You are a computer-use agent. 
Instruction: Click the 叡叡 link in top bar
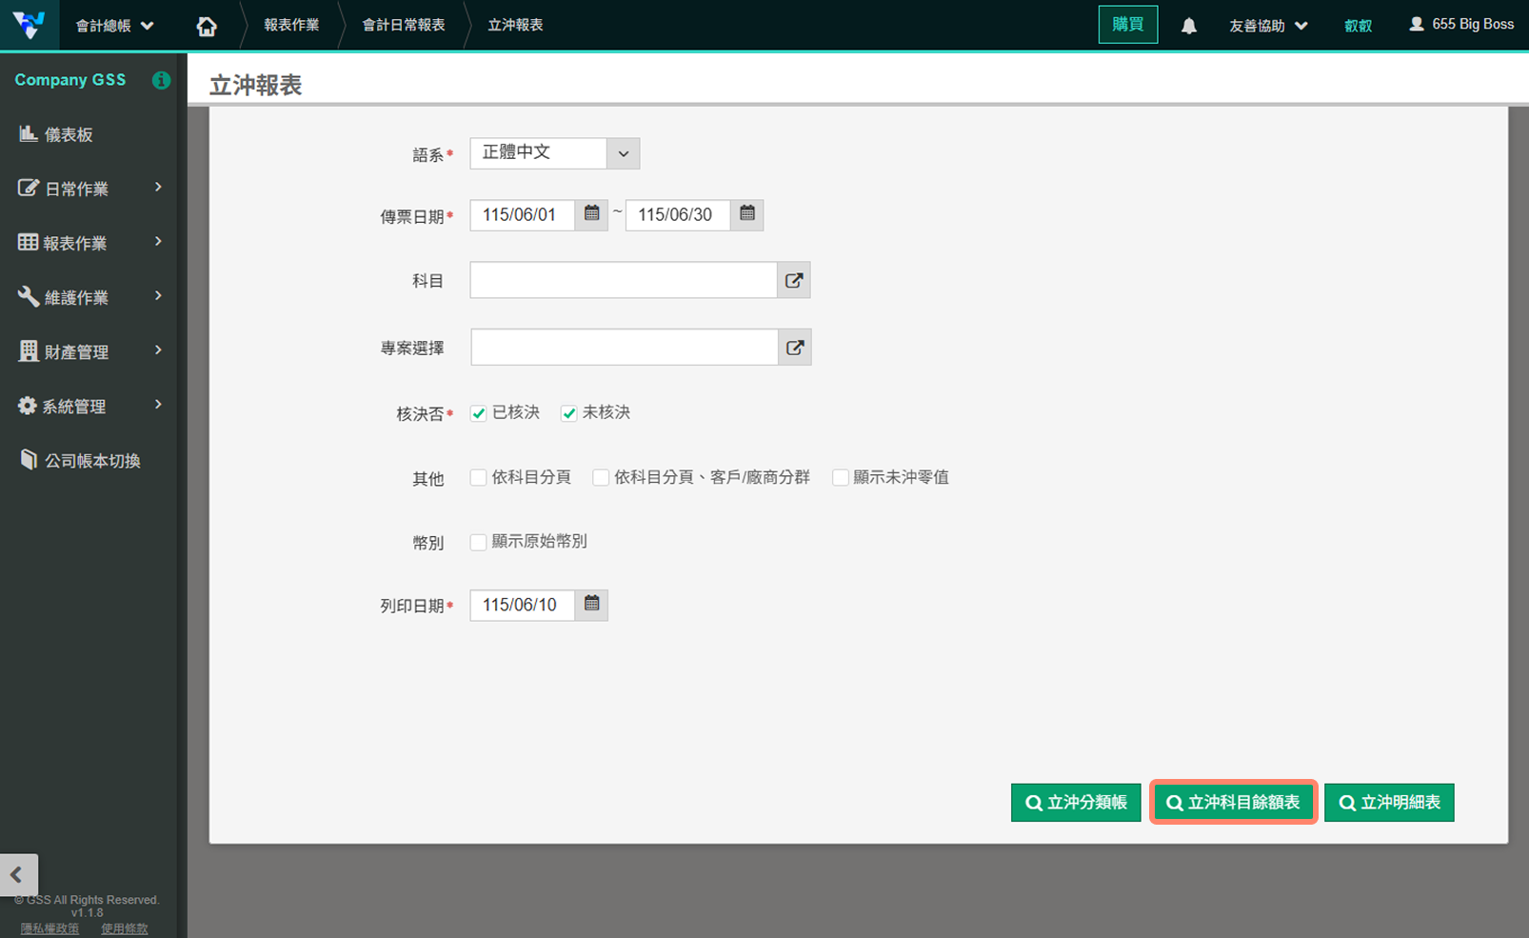coord(1358,26)
